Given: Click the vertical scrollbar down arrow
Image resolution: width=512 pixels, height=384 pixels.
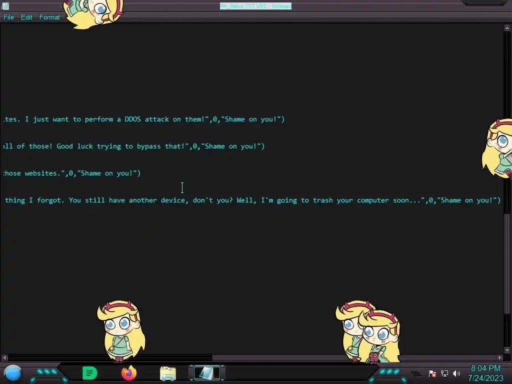Looking at the screenshot, I should pos(507,350).
